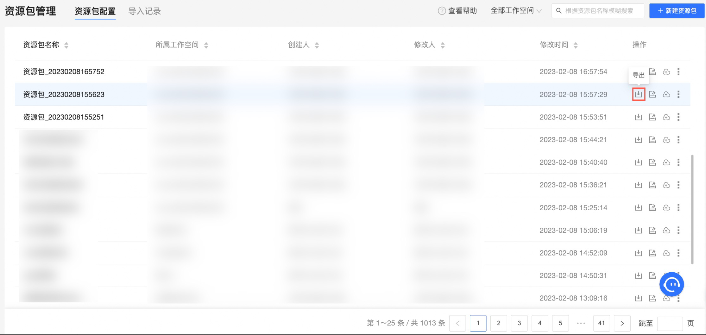Click pagination ellipsis to jump pages
Screen dimensions: 706x335
point(581,323)
